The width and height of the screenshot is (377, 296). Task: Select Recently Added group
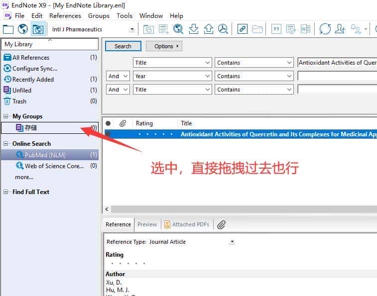click(50, 79)
